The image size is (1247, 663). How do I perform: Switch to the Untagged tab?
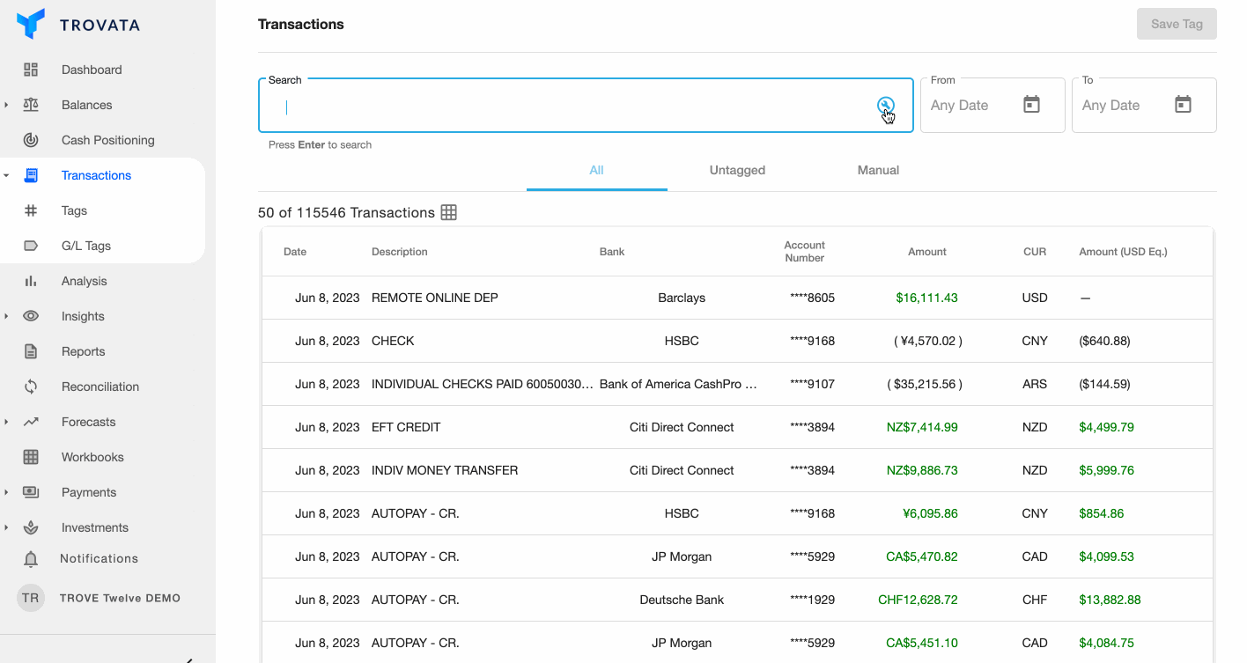737,170
